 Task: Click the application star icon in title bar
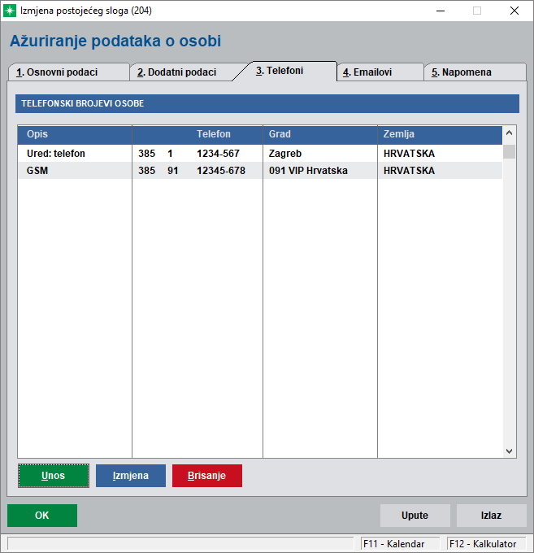pyautogui.click(x=10, y=11)
